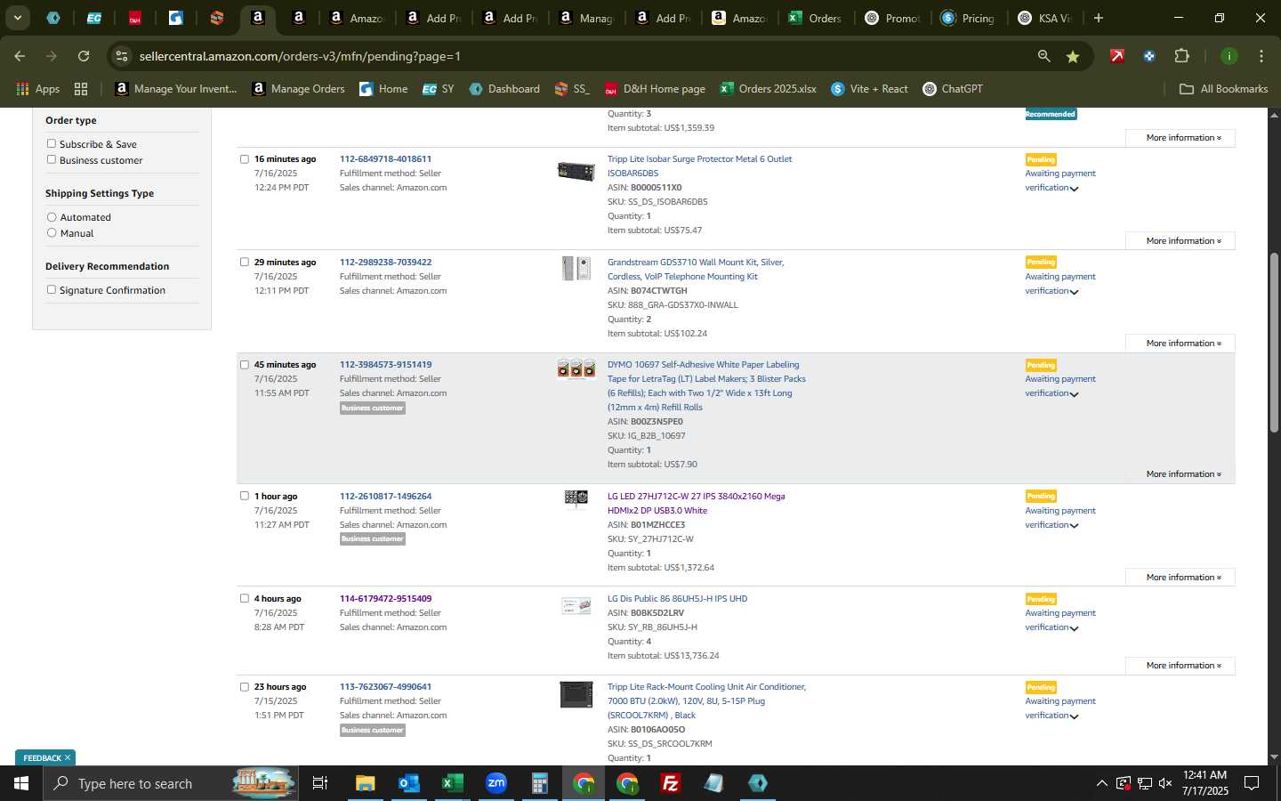
Task: Go back to previous page
Action: 20,56
